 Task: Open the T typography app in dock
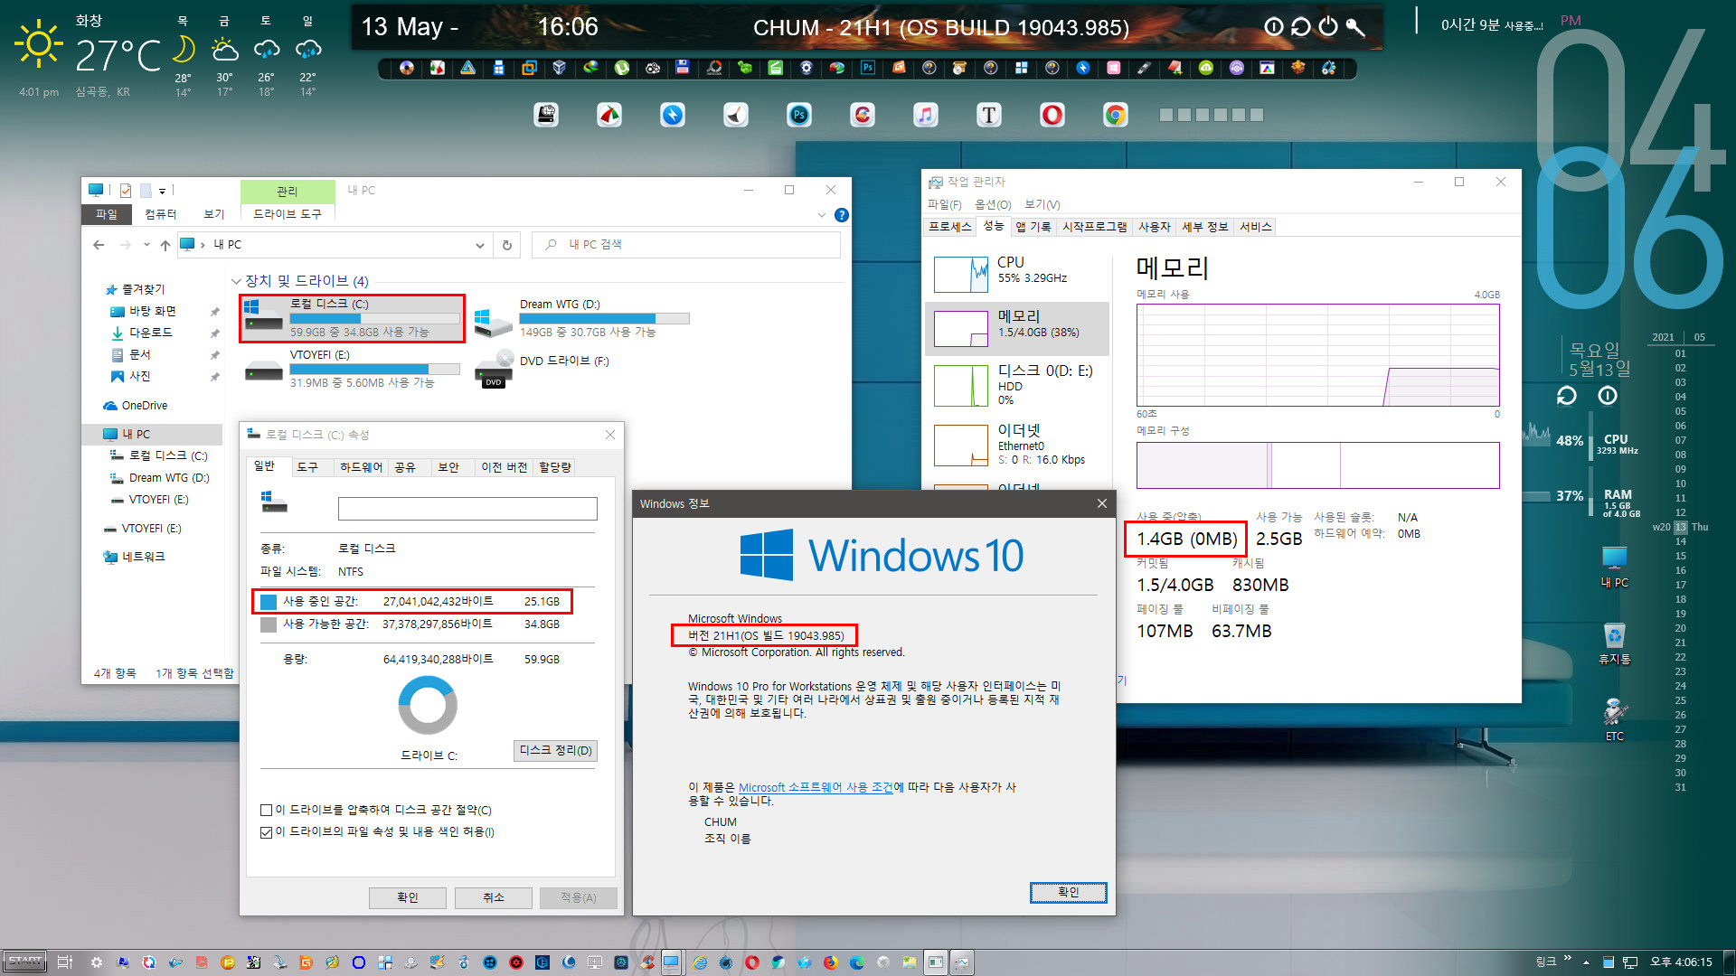pos(989,115)
